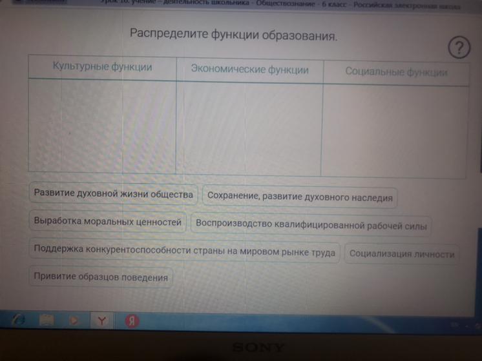Screen dimensions: 482x361
Task: Click the heading 'Распределите функции образования'
Action: 234,35
